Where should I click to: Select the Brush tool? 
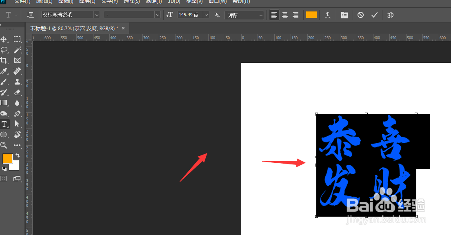(x=4, y=82)
